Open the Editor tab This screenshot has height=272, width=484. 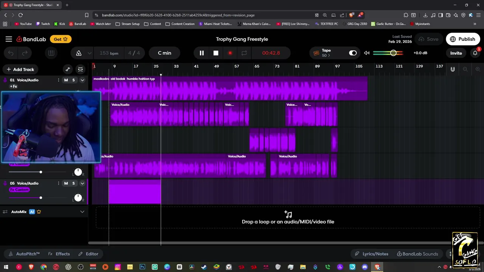tap(88, 254)
